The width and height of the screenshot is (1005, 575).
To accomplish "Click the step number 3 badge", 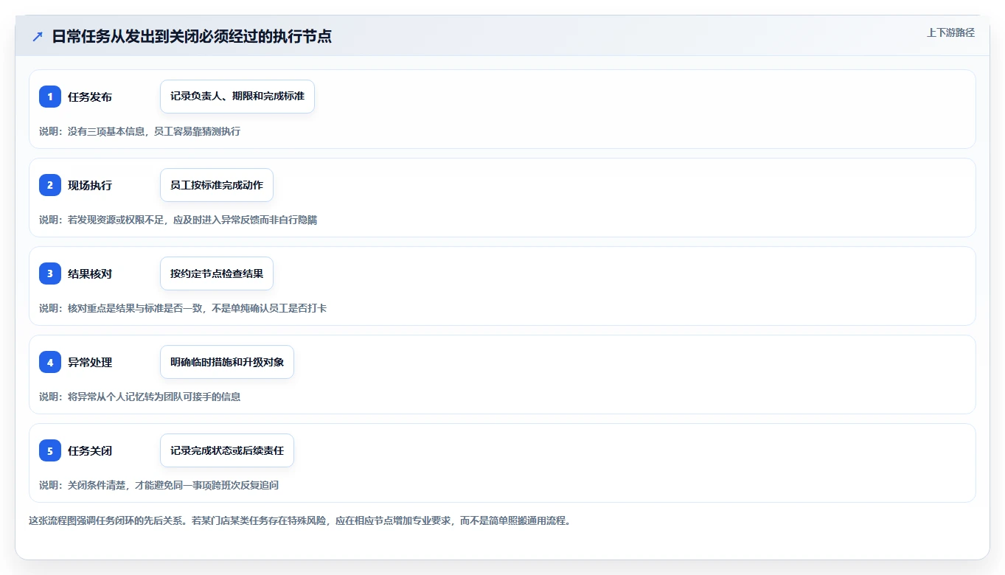I will pos(50,273).
